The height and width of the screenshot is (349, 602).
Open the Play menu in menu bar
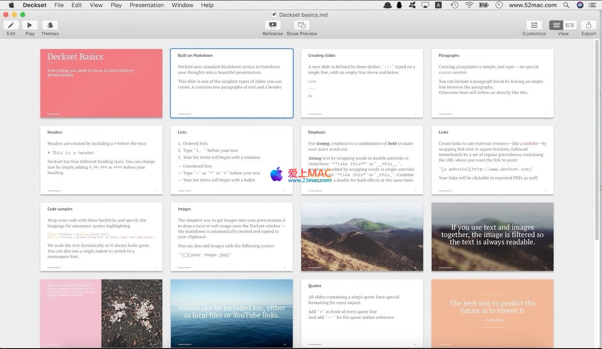[116, 5]
